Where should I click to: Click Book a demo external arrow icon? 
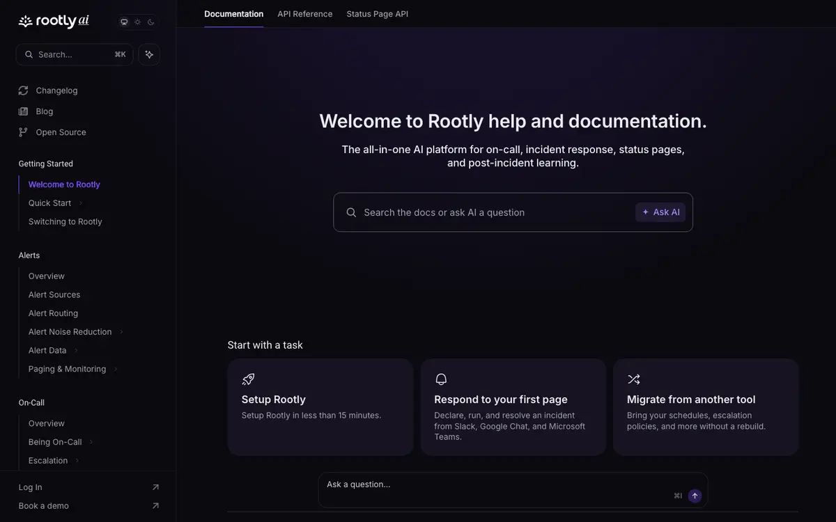[155, 506]
